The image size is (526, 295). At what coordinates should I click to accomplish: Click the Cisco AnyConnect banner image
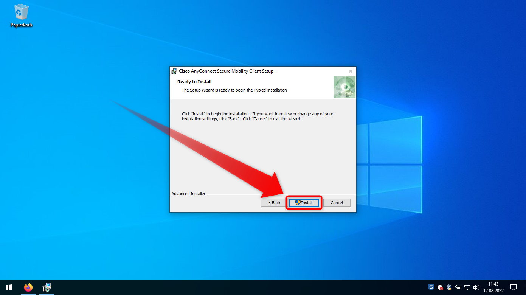tap(344, 87)
